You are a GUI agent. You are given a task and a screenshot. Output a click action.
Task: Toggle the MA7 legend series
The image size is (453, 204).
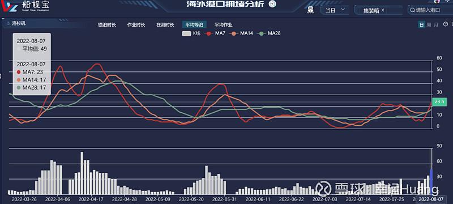215,33
